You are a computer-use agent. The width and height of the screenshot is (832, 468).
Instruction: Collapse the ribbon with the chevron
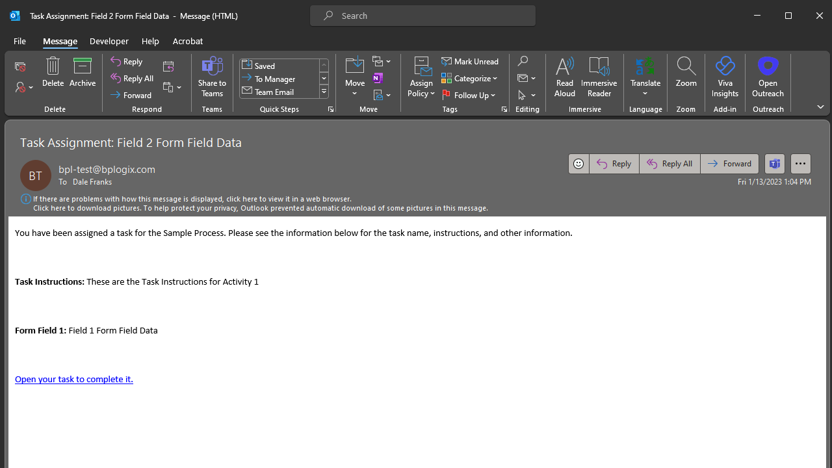coord(820,107)
